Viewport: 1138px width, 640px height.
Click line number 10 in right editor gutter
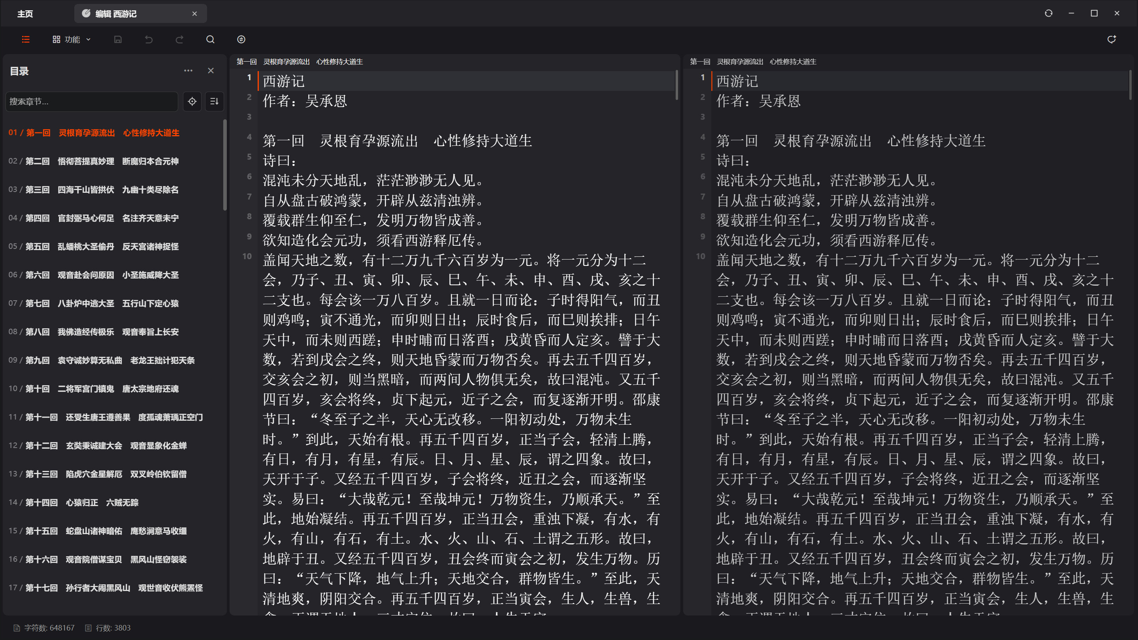click(x=701, y=256)
